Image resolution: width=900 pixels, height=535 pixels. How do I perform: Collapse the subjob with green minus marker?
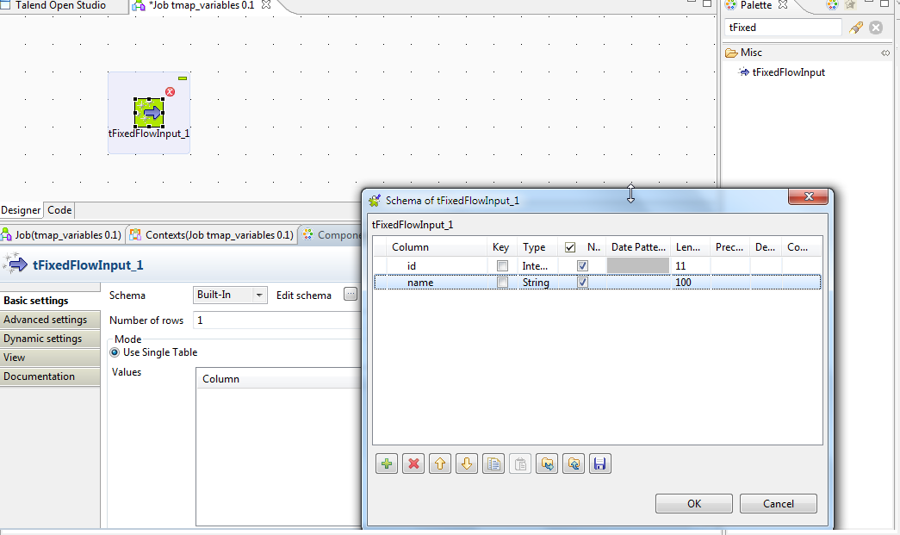pyautogui.click(x=183, y=78)
